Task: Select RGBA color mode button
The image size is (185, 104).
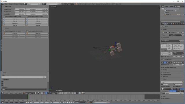Action: (182, 89)
